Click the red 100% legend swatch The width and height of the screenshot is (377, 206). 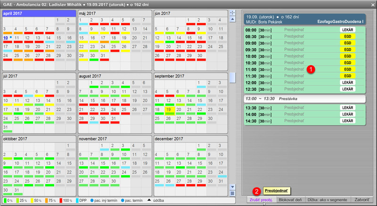(x=60, y=201)
